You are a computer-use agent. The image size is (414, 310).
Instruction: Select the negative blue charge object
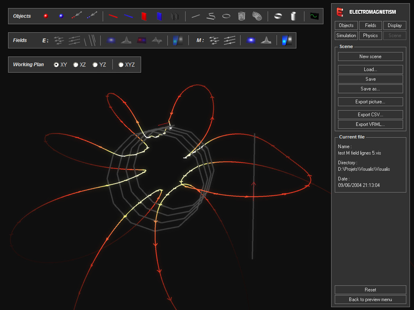click(62, 16)
